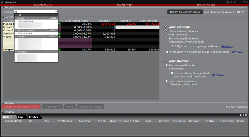Click the wrench configure icon in Trading panel

click(243, 115)
